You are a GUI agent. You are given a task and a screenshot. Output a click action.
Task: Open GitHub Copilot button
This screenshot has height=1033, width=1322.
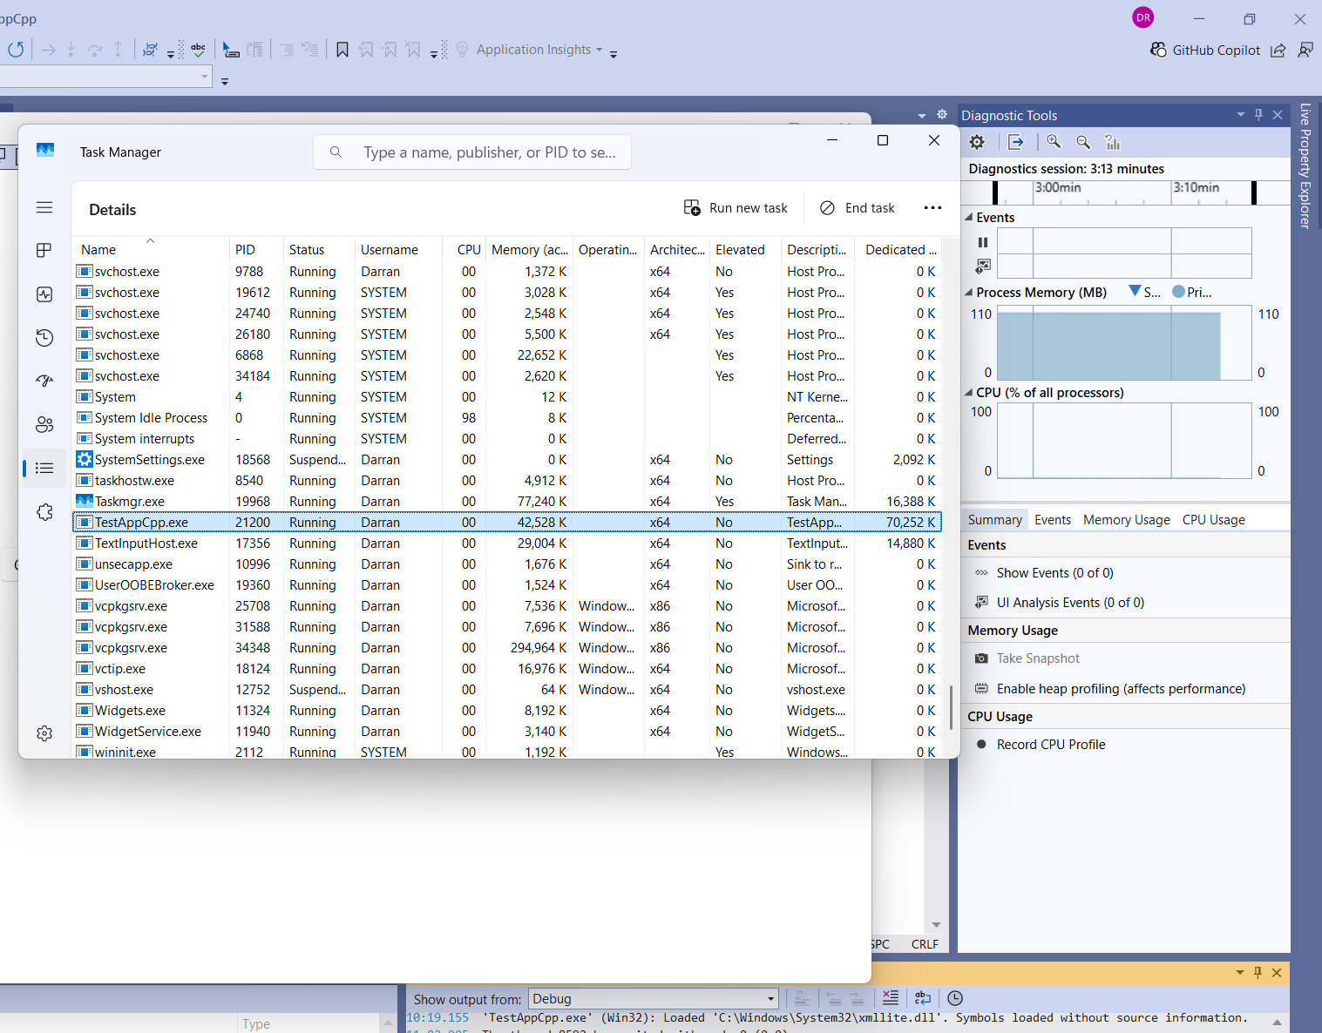(1205, 50)
